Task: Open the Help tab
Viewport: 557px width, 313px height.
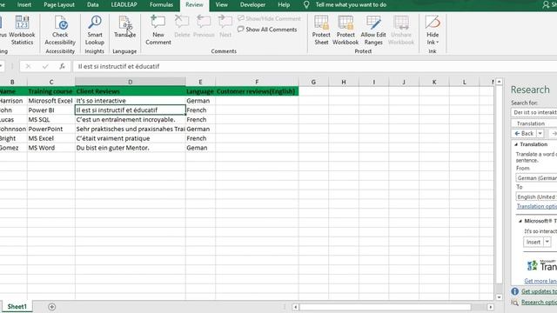Action: (284, 5)
